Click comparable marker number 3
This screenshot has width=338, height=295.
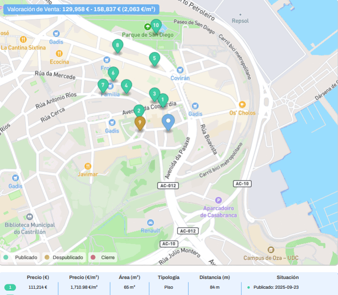pos(154,94)
